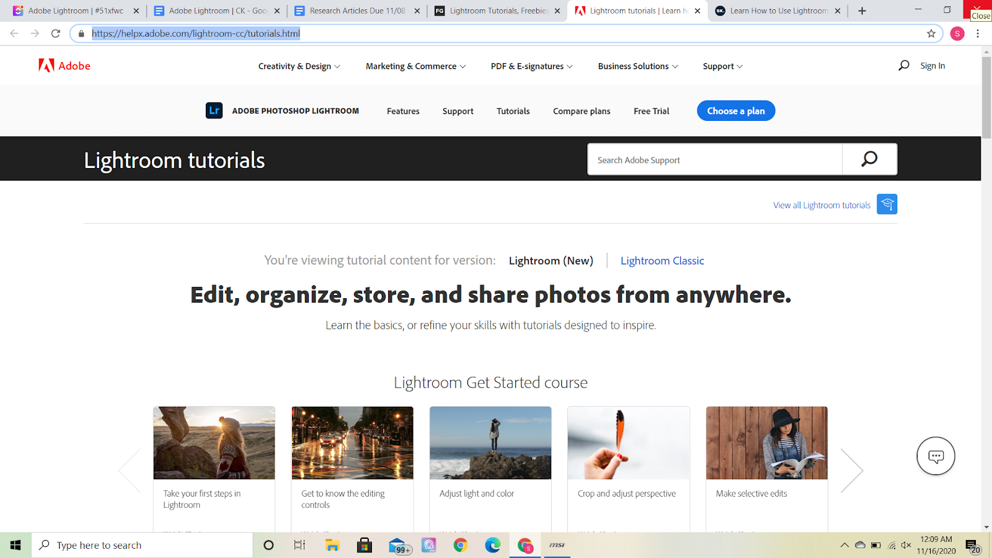
Task: Show previous course cards with left arrow
Action: click(130, 471)
